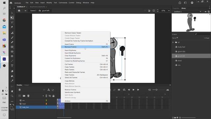Open the Animate home screen
This screenshot has height=119, width=211.
11,3
